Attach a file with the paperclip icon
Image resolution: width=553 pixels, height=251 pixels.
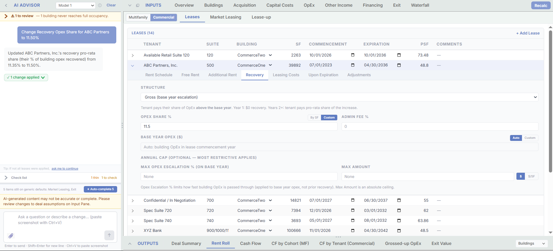point(11,236)
